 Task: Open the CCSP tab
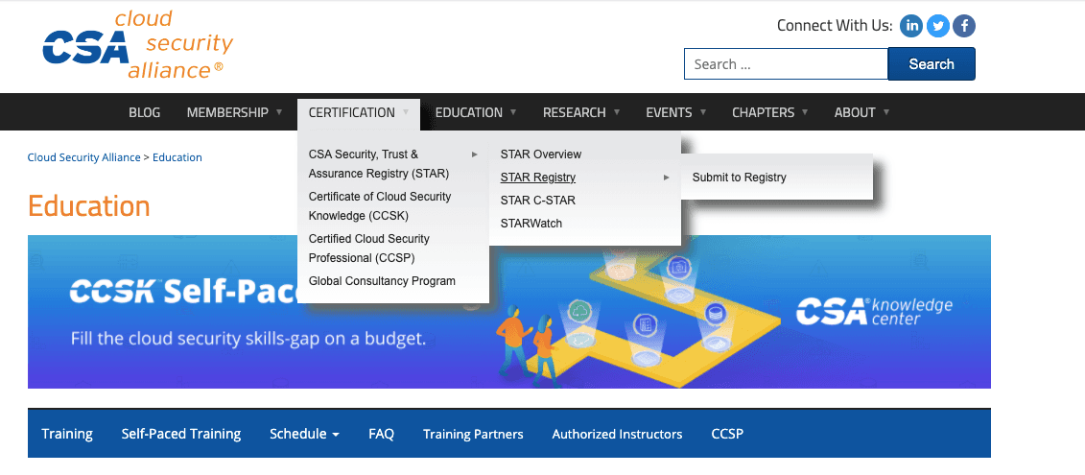click(x=727, y=434)
